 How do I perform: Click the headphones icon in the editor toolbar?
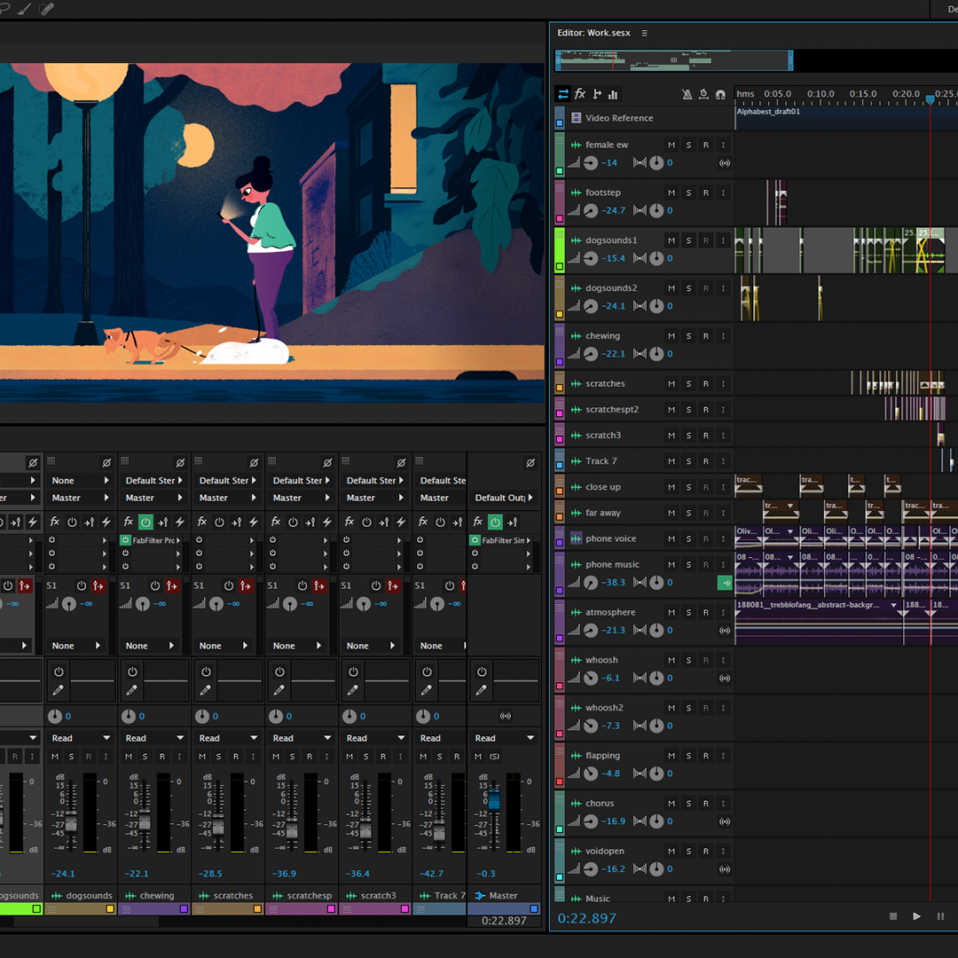coord(720,94)
